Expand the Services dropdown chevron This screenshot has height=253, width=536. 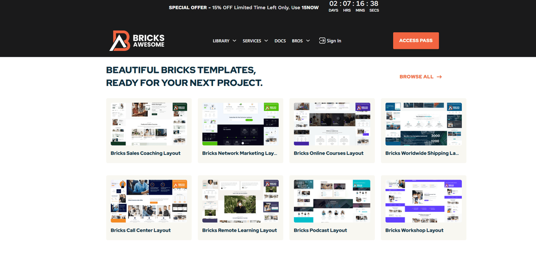click(x=266, y=41)
